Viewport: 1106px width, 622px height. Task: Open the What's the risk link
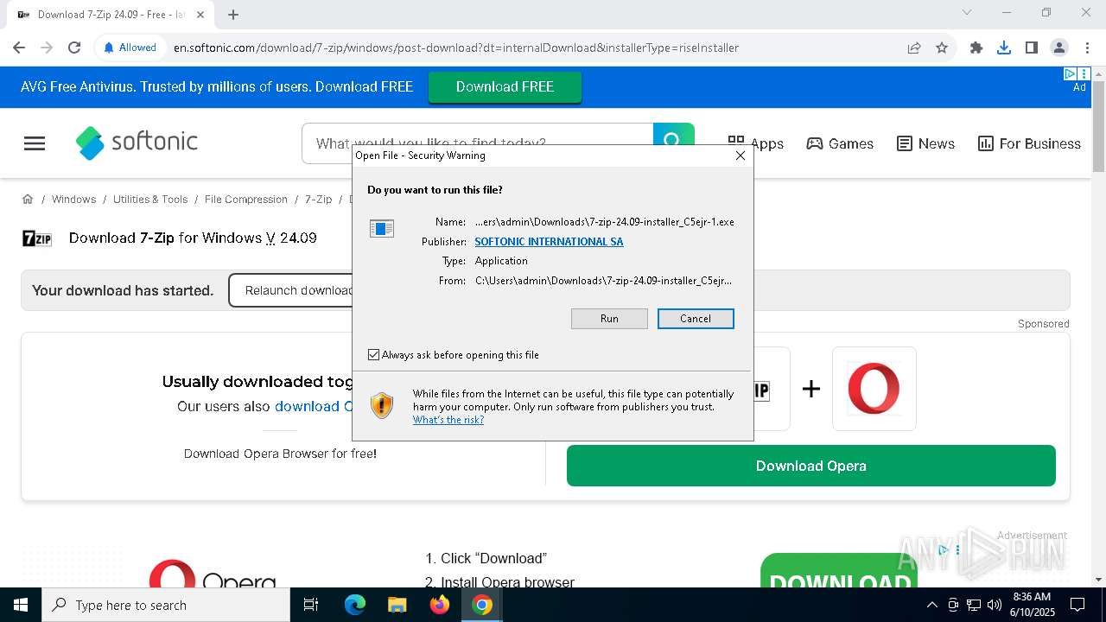(x=448, y=420)
